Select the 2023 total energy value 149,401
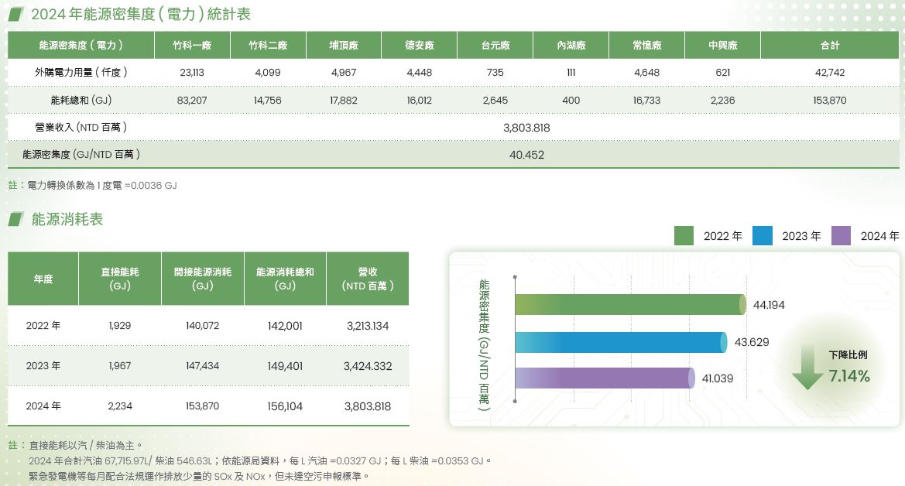 pyautogui.click(x=285, y=366)
